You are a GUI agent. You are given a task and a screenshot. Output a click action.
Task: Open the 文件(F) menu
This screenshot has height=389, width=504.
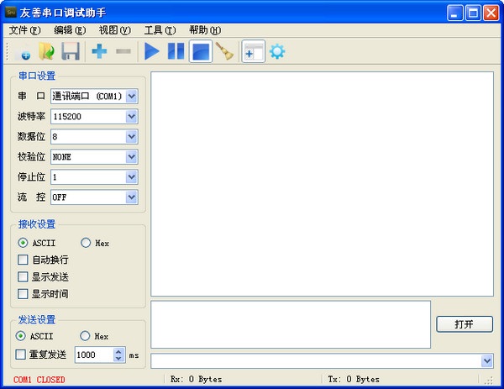pos(25,30)
